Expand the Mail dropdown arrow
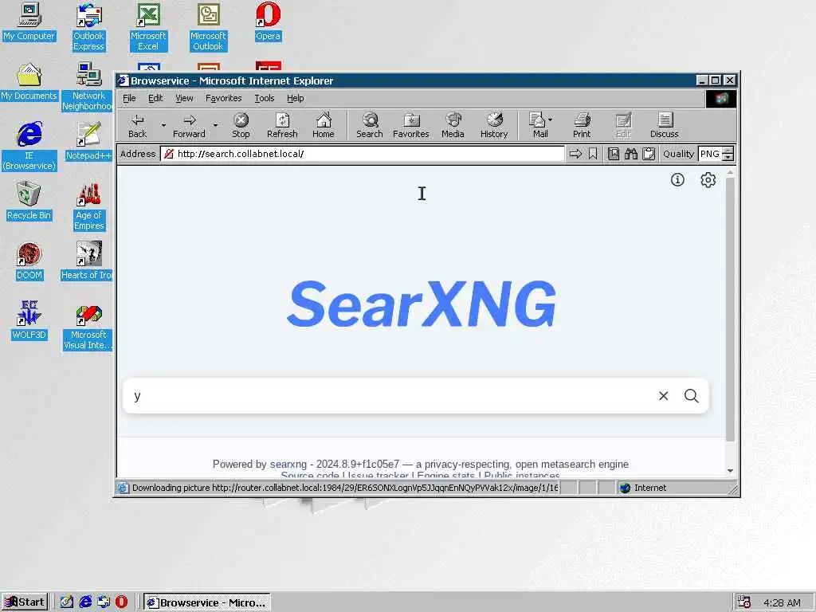Image resolution: width=816 pixels, height=612 pixels. click(551, 120)
